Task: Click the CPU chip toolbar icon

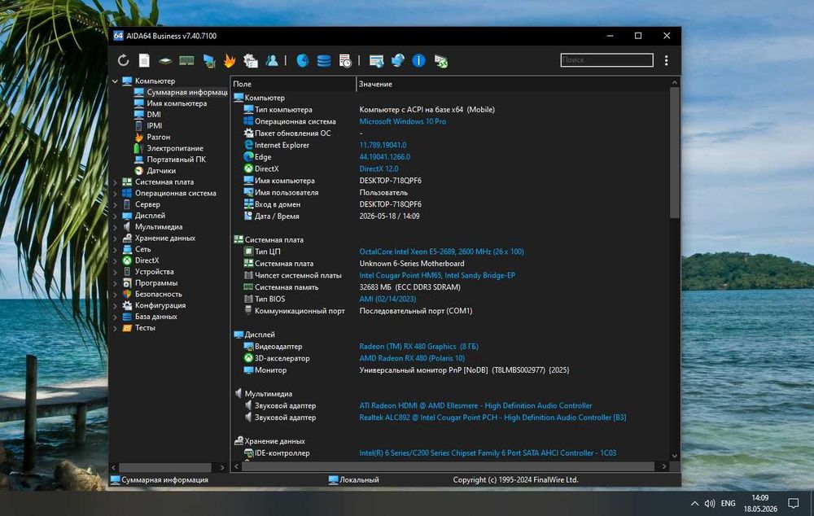Action: click(x=165, y=61)
